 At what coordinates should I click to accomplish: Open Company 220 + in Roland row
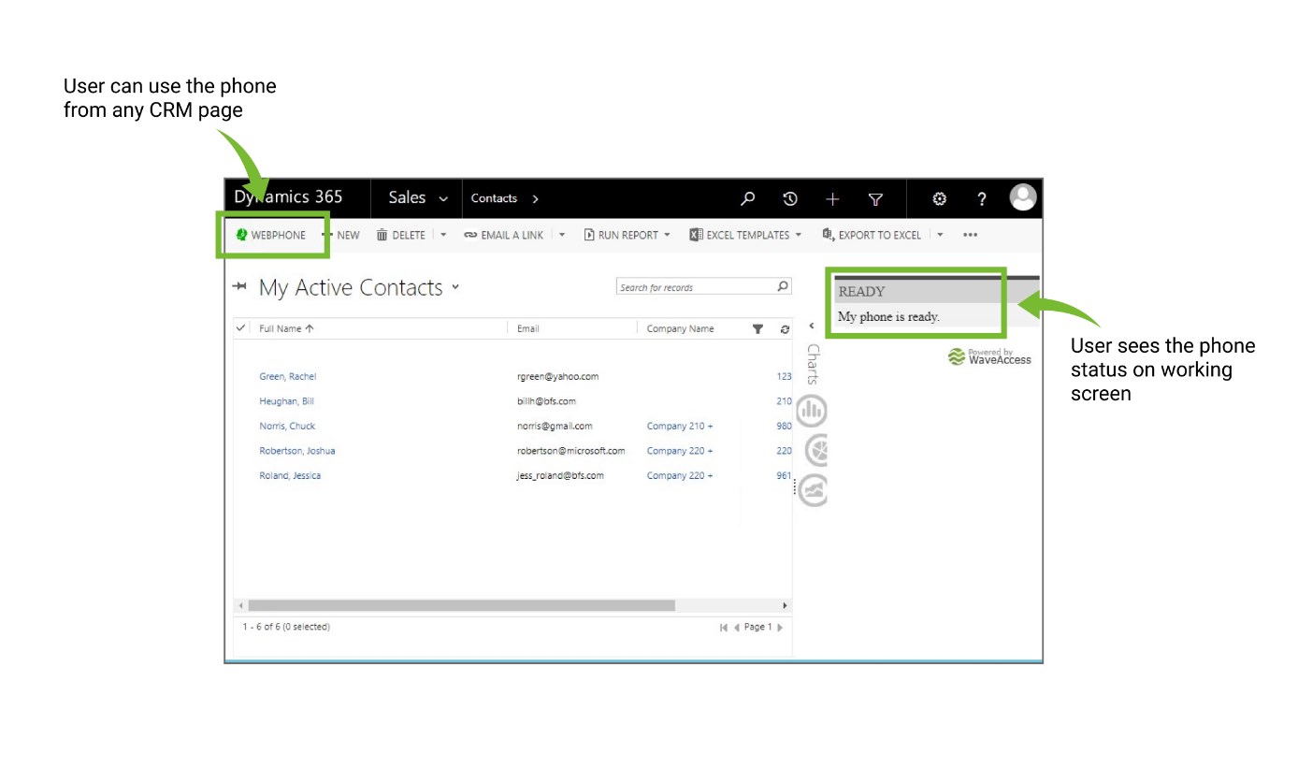pyautogui.click(x=680, y=475)
